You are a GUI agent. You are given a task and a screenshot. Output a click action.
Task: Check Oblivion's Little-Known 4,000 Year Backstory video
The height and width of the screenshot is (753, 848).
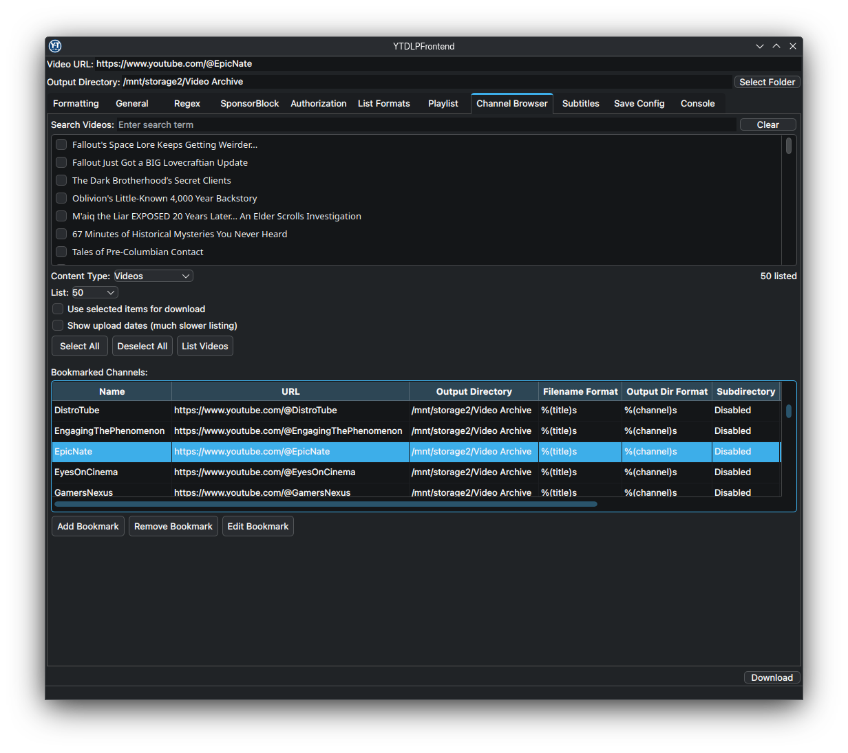(61, 198)
